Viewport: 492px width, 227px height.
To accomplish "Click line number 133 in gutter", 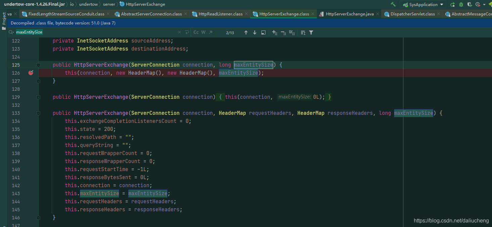I will pyautogui.click(x=16, y=113).
